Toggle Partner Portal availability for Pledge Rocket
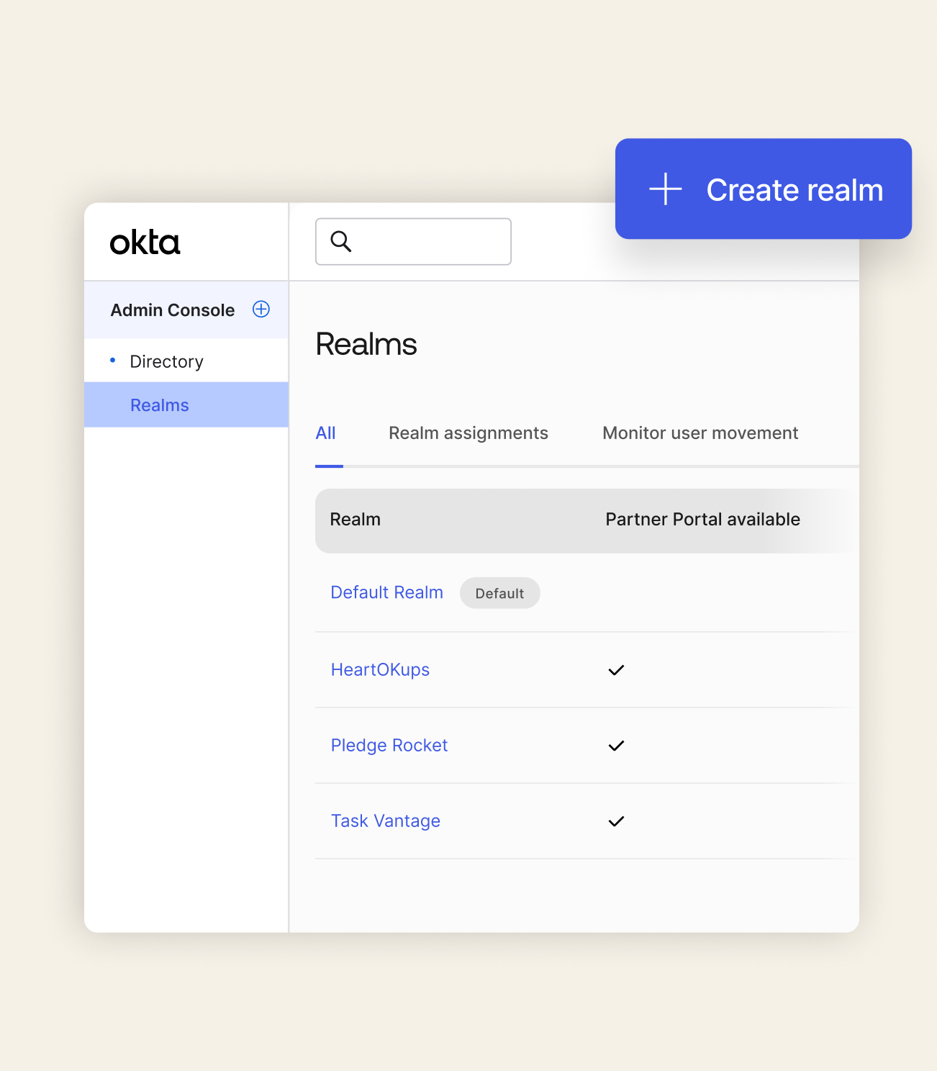The height and width of the screenshot is (1071, 937). coord(616,746)
